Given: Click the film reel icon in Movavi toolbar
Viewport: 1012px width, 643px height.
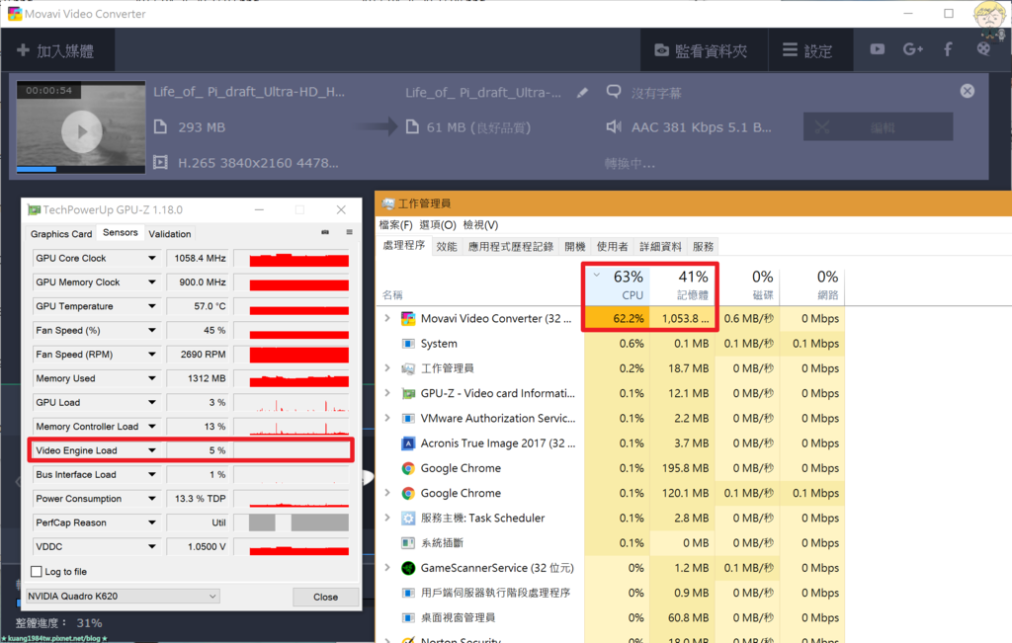Looking at the screenshot, I should tap(983, 49).
